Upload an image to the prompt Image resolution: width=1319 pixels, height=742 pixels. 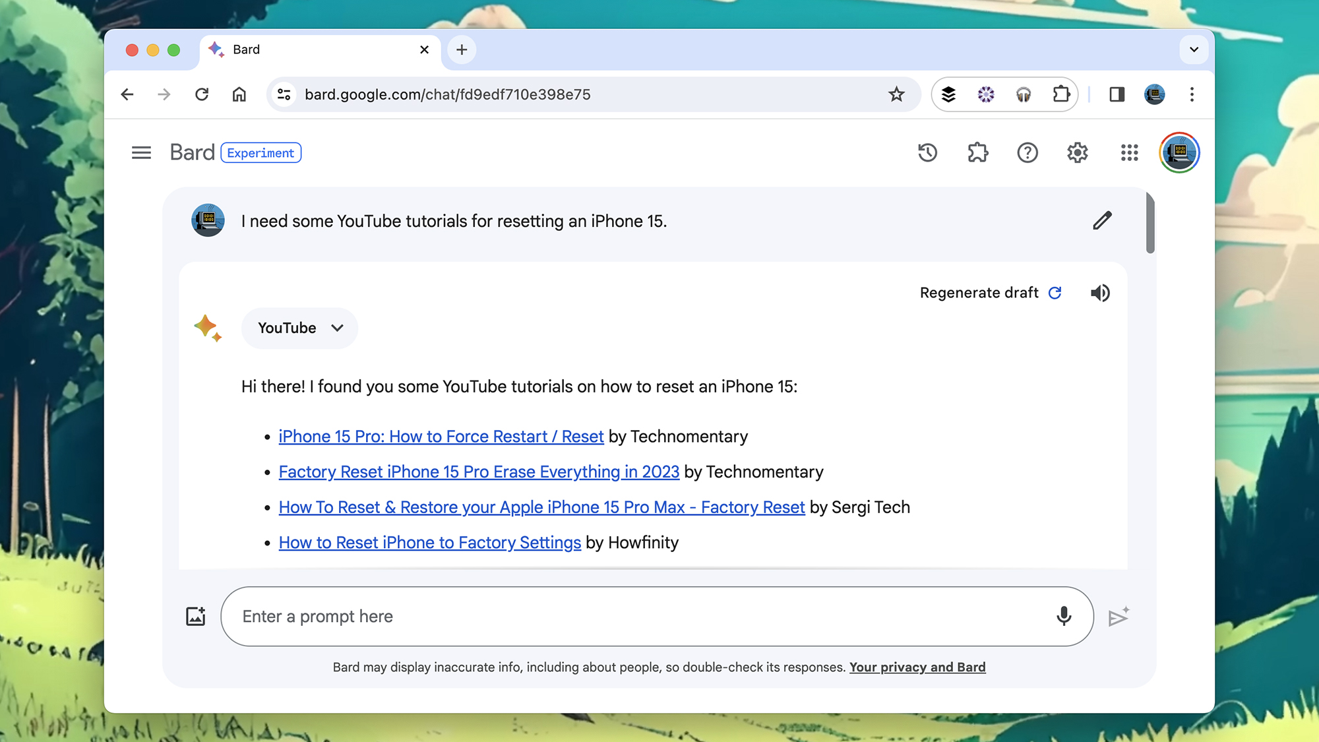[x=195, y=617]
